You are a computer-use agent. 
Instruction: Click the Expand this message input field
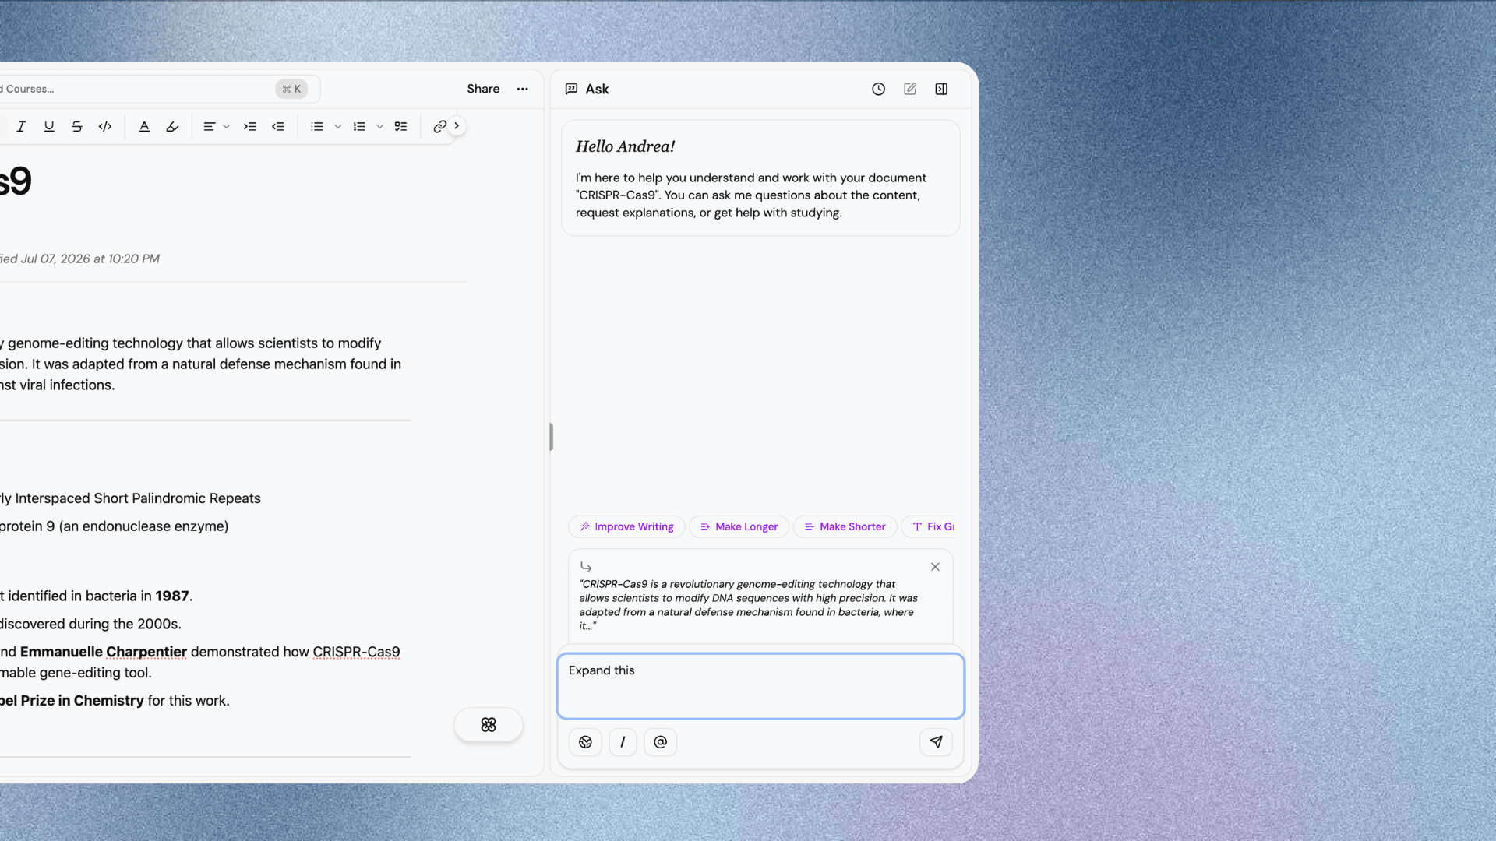(760, 686)
